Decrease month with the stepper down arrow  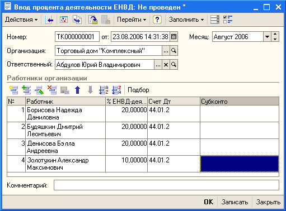(275, 39)
